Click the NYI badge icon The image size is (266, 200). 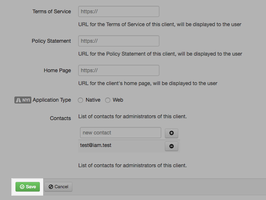pyautogui.click(x=23, y=100)
